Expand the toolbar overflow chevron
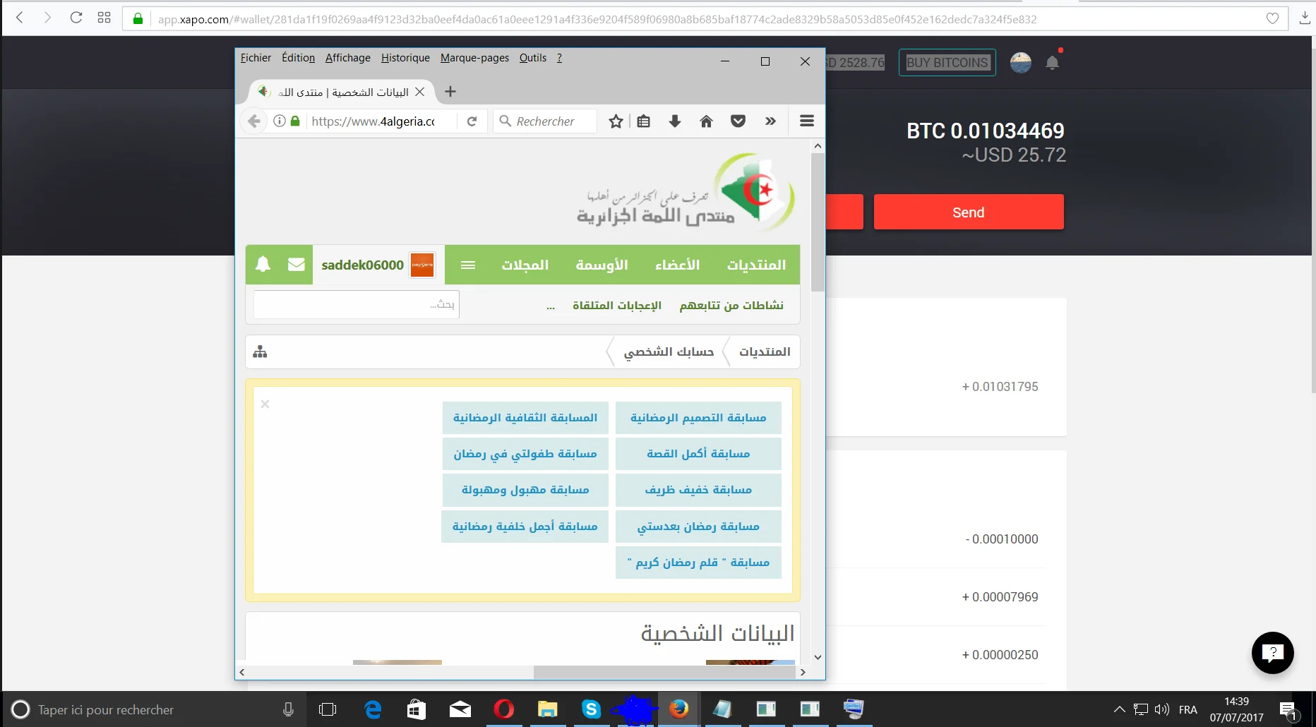This screenshot has width=1316, height=727. coord(770,121)
